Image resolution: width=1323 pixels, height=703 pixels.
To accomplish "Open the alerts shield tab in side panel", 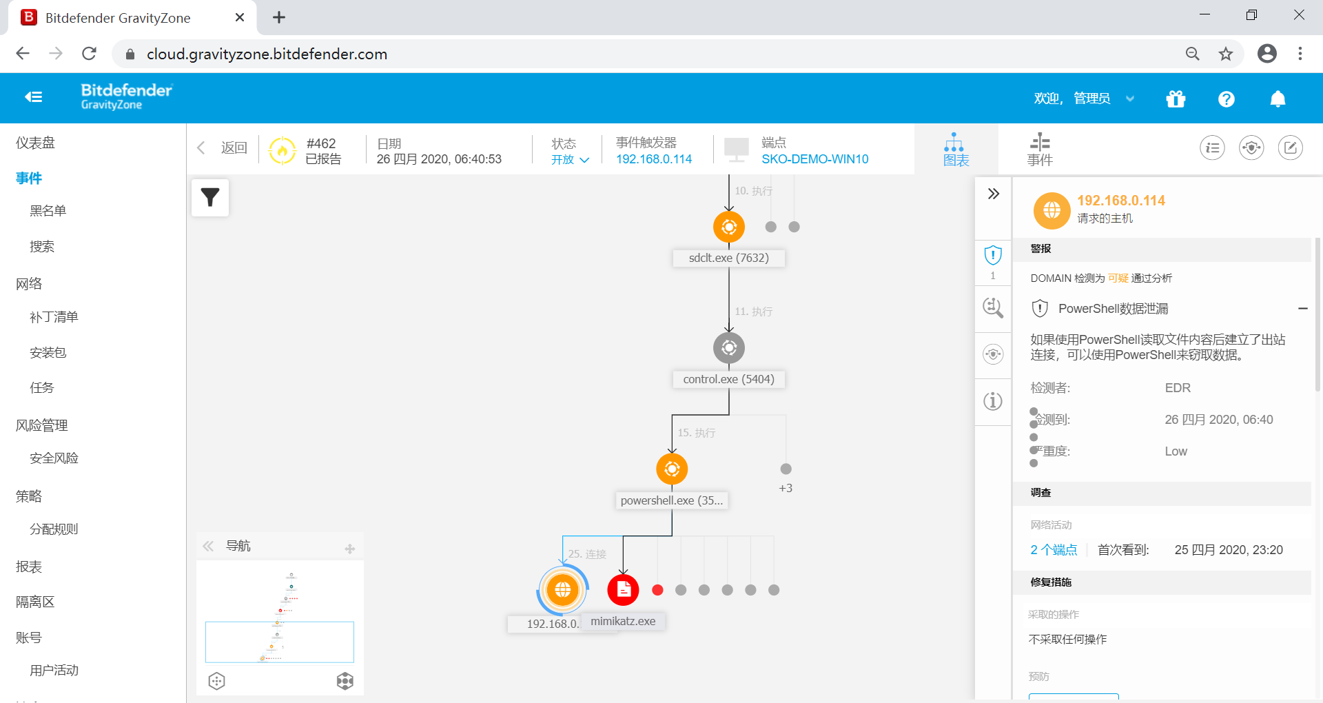I will tap(993, 256).
